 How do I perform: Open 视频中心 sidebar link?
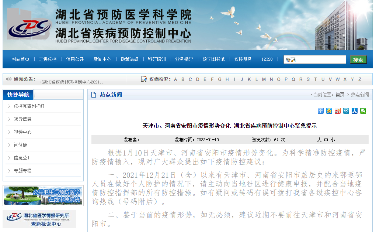22,132
